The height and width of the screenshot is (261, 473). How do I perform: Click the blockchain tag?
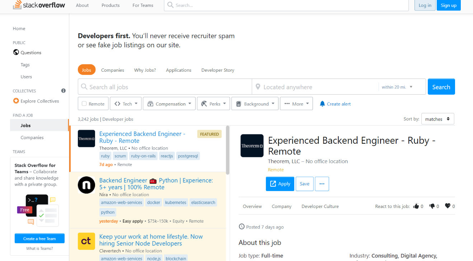(176, 258)
